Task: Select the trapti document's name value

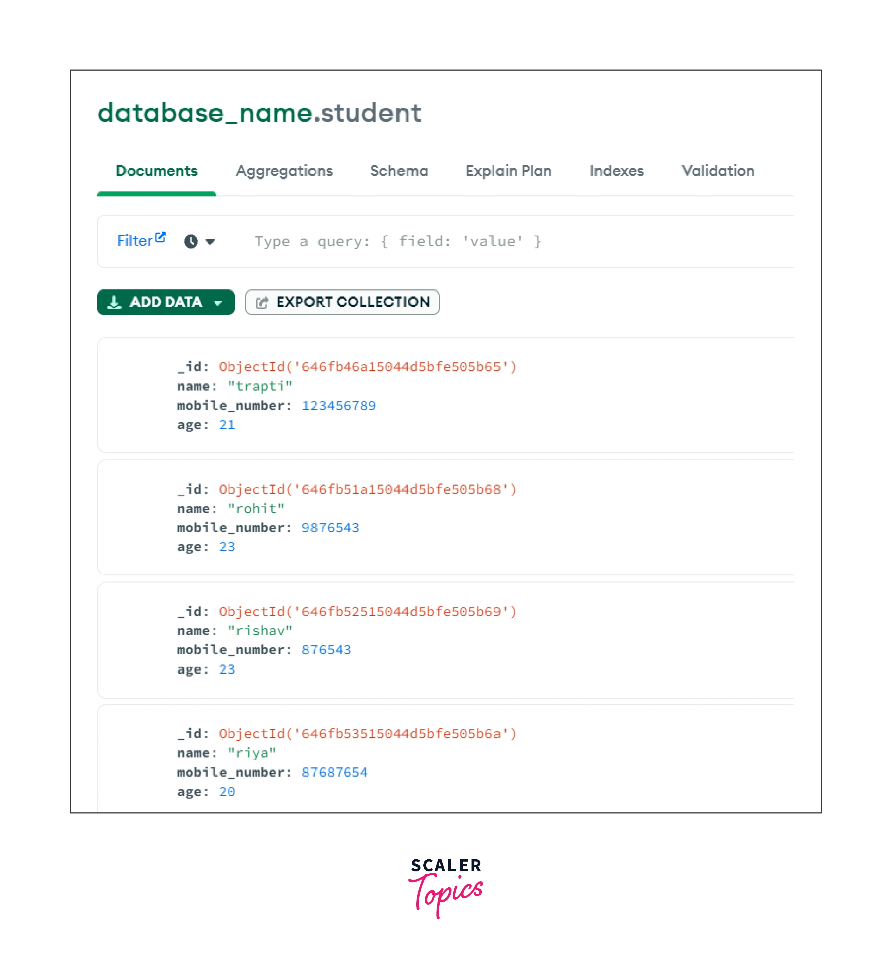Action: (x=260, y=386)
